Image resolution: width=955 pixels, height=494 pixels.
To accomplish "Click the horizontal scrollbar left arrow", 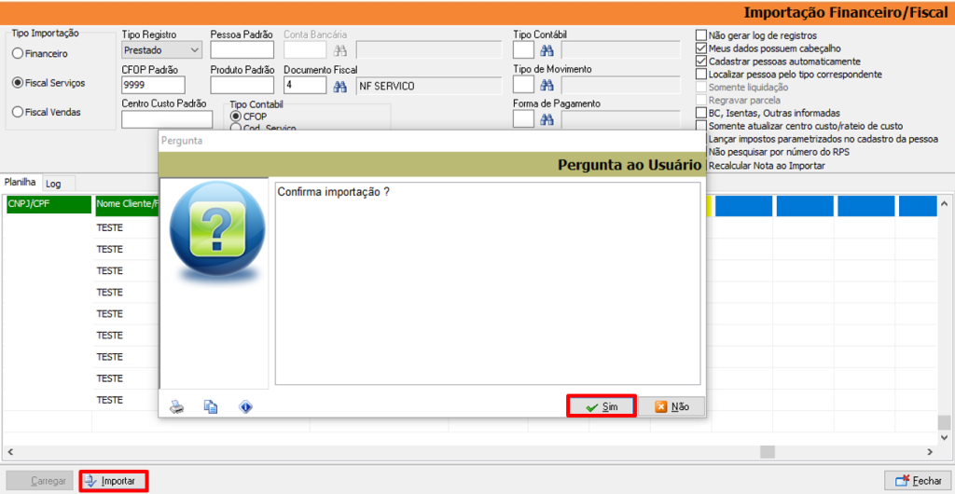I will [x=11, y=452].
